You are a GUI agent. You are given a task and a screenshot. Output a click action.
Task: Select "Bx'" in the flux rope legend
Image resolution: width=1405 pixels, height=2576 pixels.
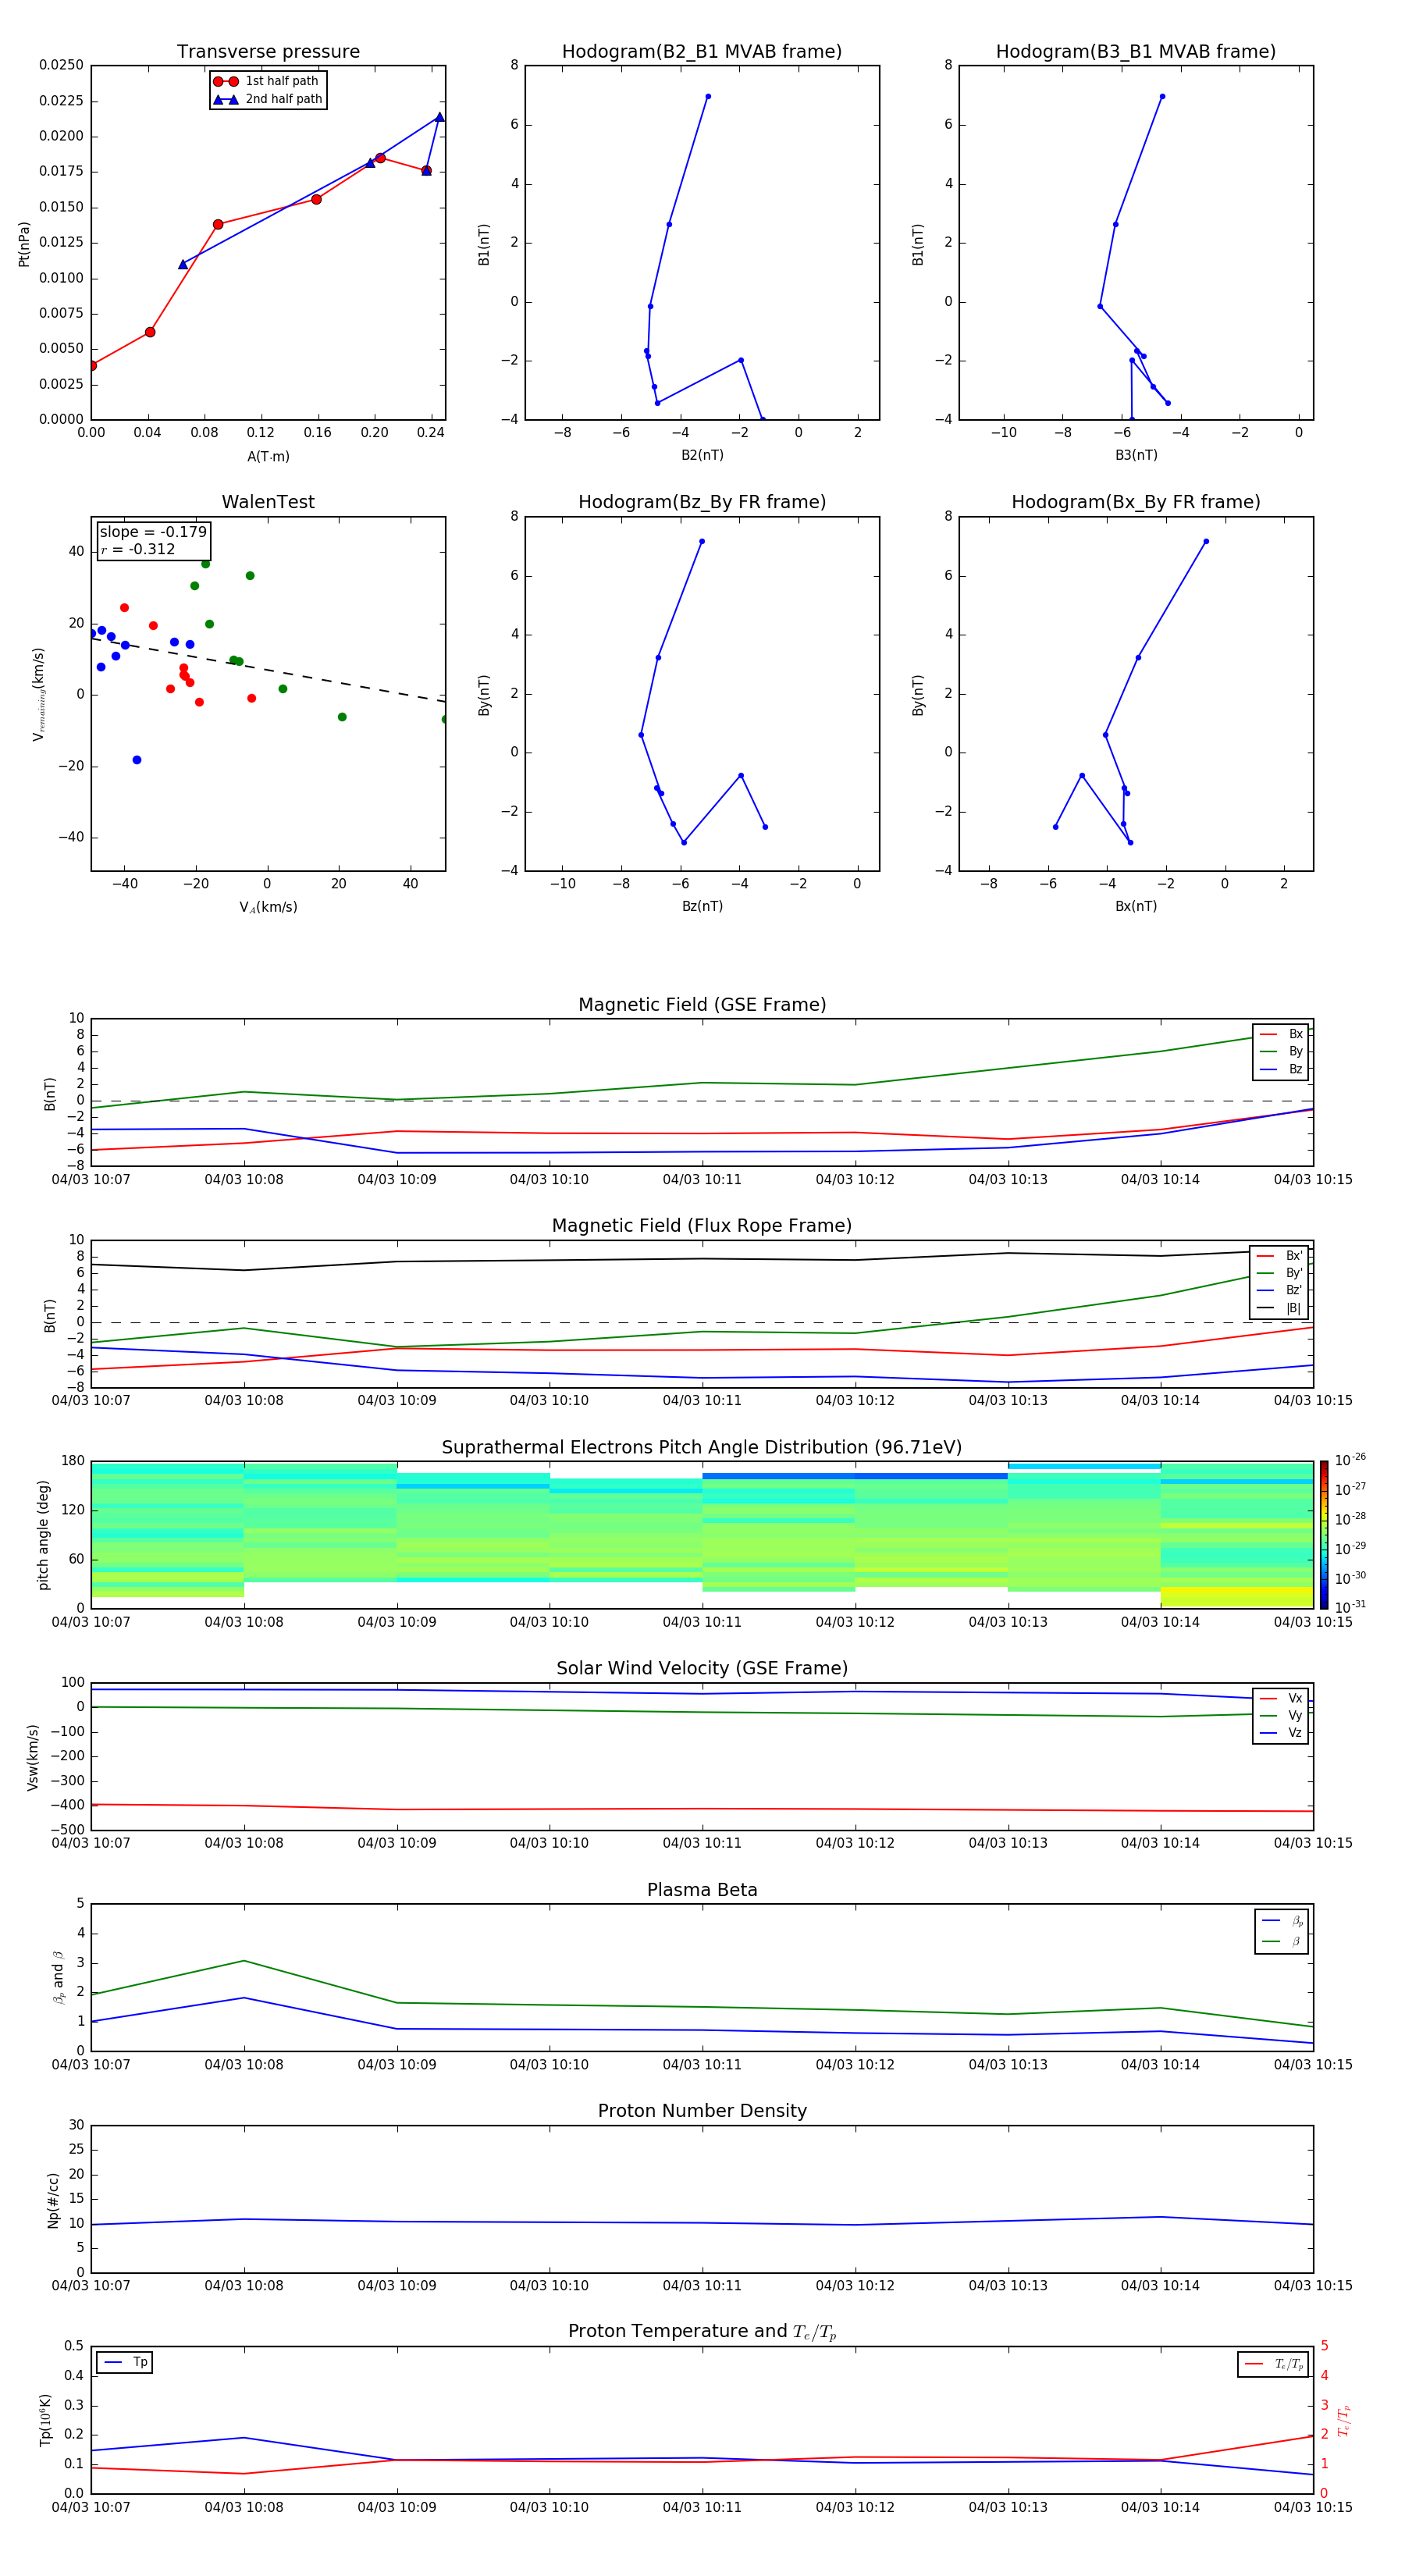1280,1256
